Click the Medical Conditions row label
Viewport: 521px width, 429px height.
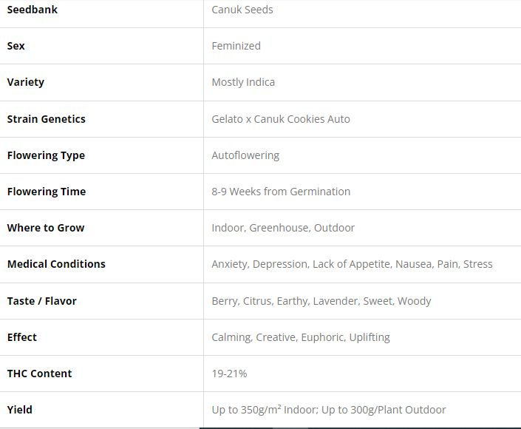pos(56,264)
